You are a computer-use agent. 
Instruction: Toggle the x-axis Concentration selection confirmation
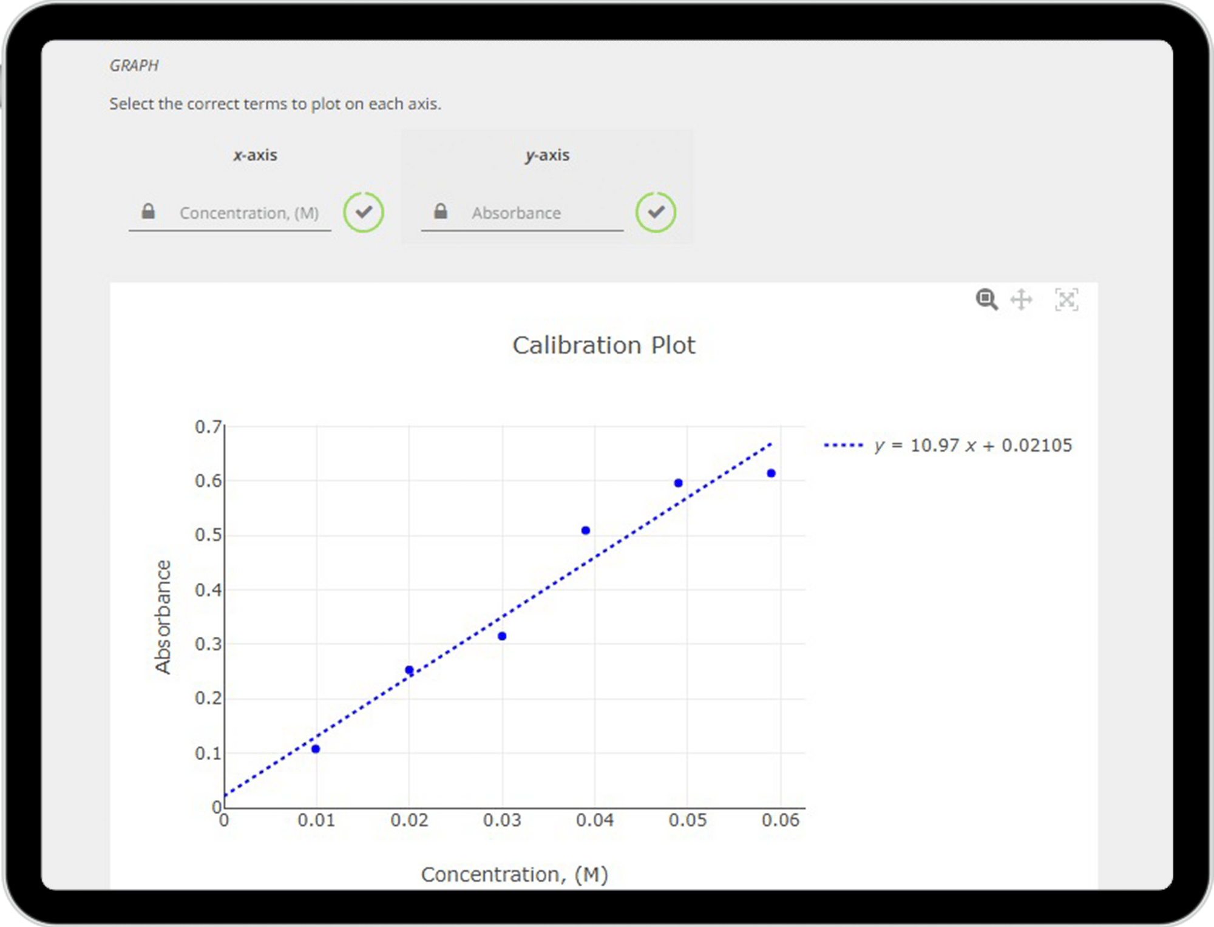click(x=364, y=212)
